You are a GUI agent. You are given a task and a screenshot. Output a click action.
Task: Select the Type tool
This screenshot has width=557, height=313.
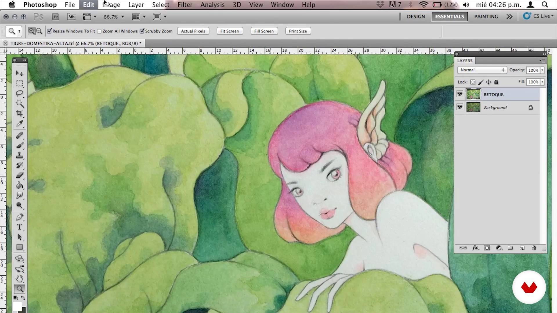click(19, 227)
